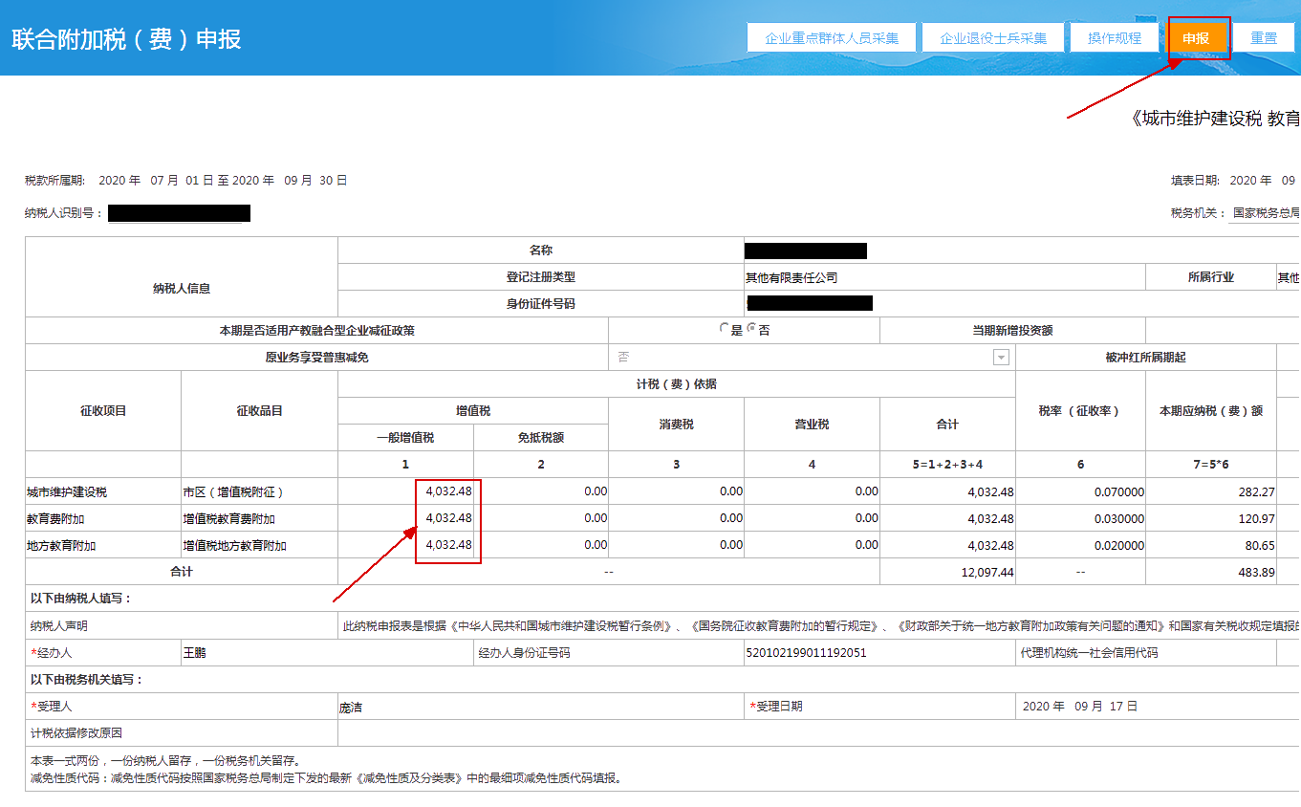This screenshot has height=807, width=1301.
Task: Open 企业退役士兵采集 collection page
Action: [x=990, y=36]
